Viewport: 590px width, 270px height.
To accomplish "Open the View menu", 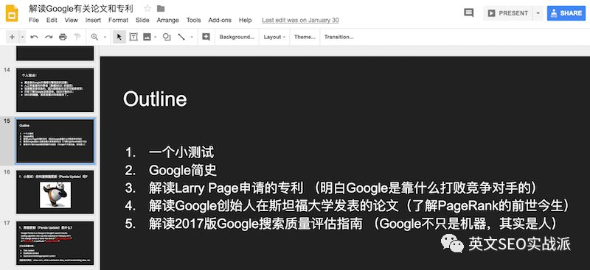I will tap(71, 21).
